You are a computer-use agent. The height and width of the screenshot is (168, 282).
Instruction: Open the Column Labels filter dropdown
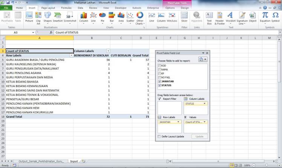(108, 51)
